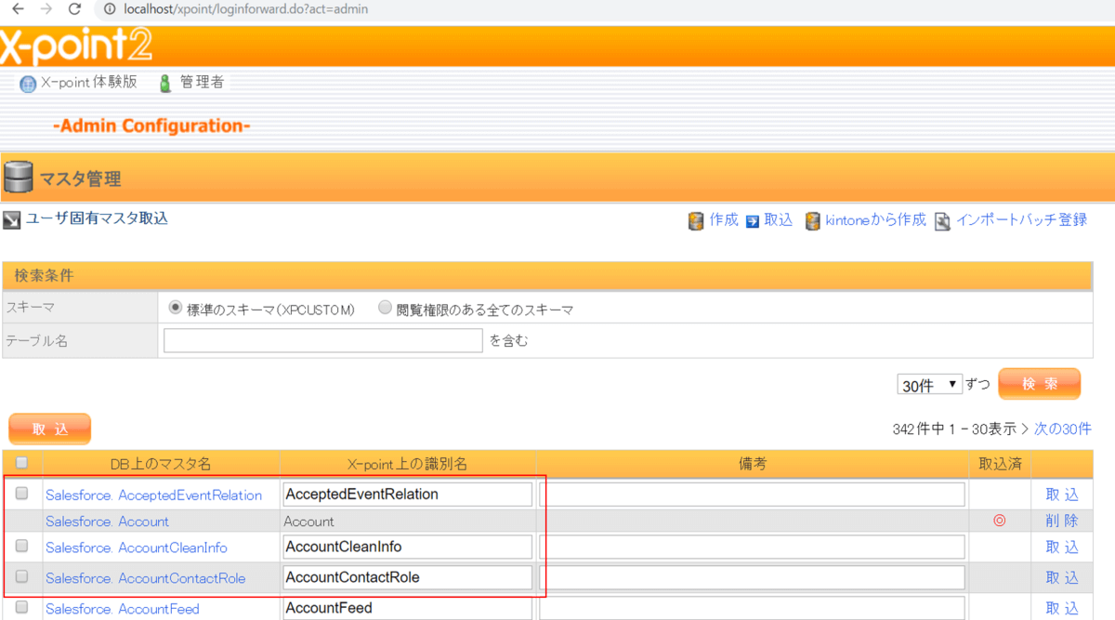
Task: Click the site info icon in address bar
Action: tap(109, 8)
